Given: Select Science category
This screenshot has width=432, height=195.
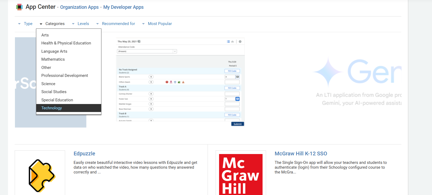Looking at the screenshot, I should tap(69, 84).
